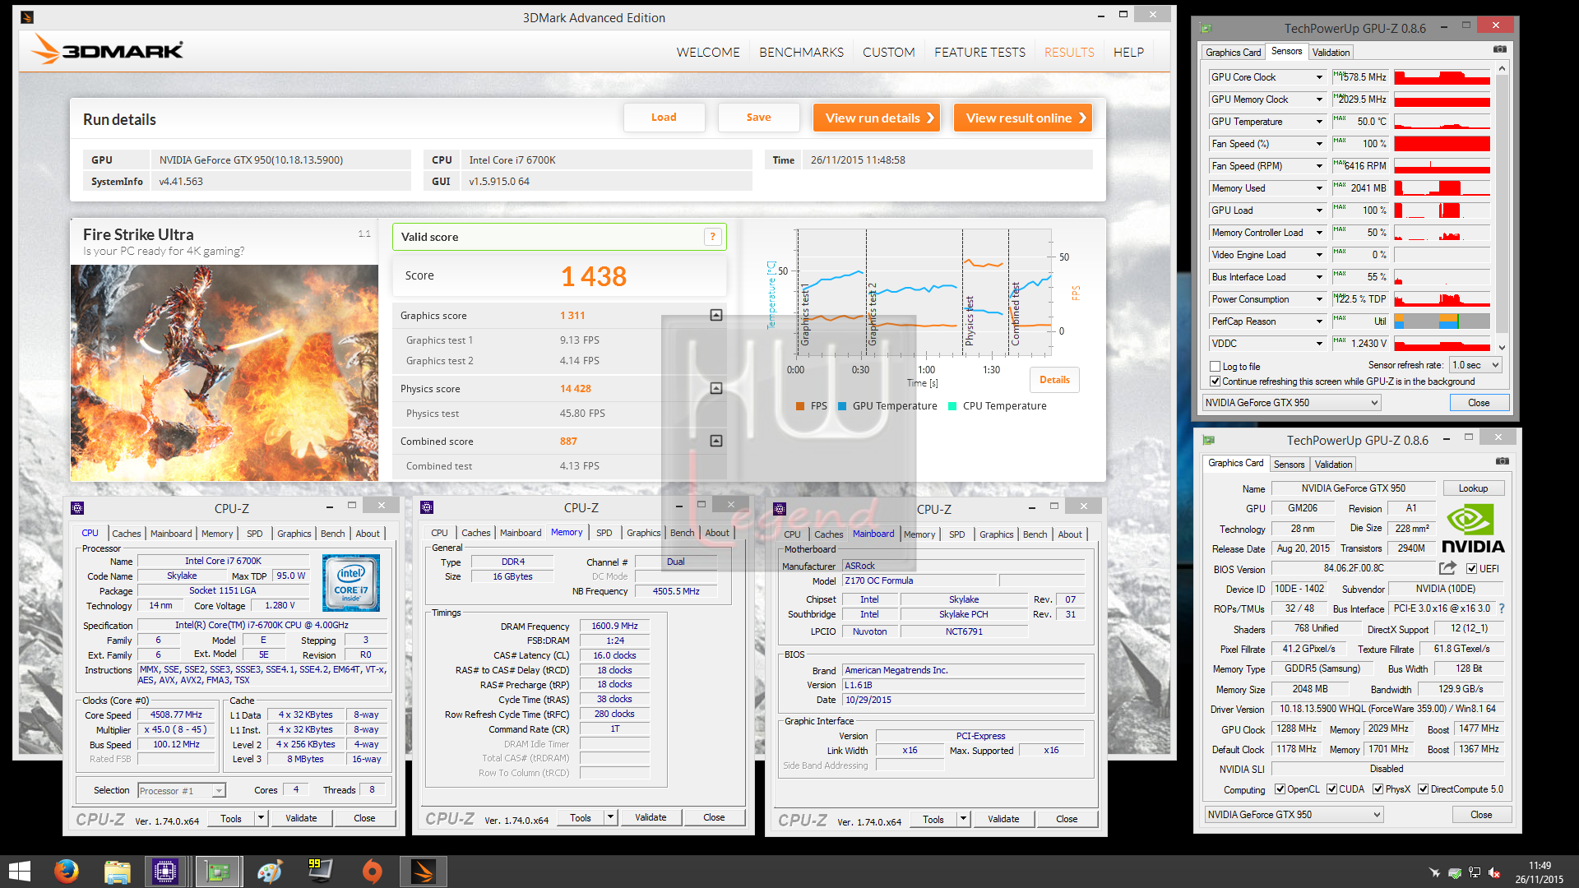The width and height of the screenshot is (1579, 888).
Task: Click the View result online button
Action: click(x=1023, y=118)
